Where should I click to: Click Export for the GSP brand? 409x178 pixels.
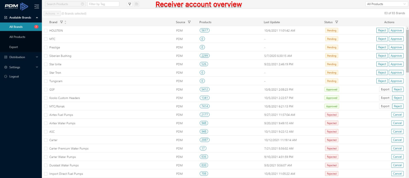(x=385, y=90)
